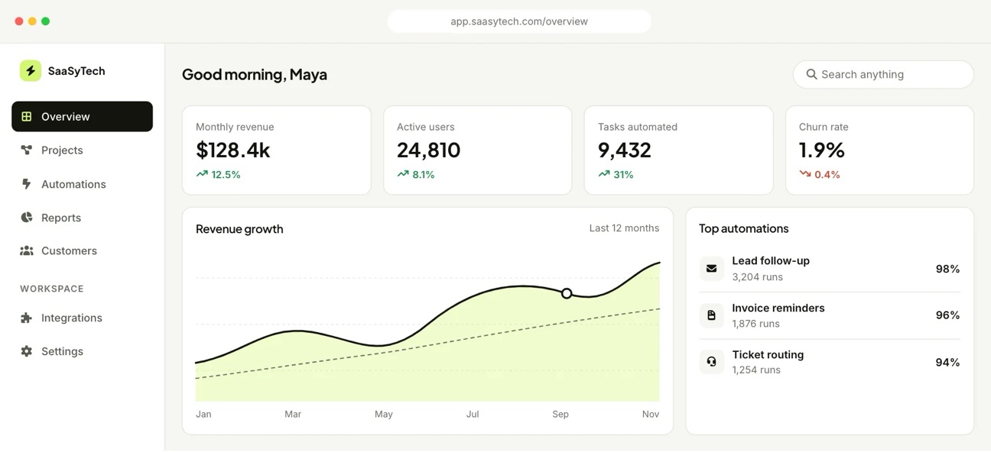
Task: Click the Revenue growth heading
Action: 239,229
